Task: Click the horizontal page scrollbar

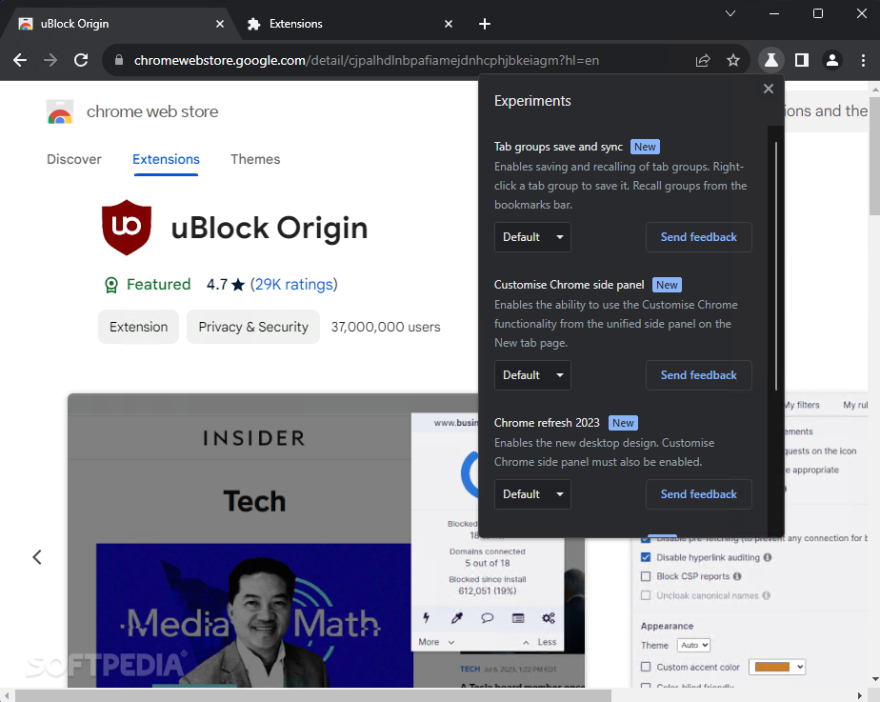Action: tap(313, 696)
